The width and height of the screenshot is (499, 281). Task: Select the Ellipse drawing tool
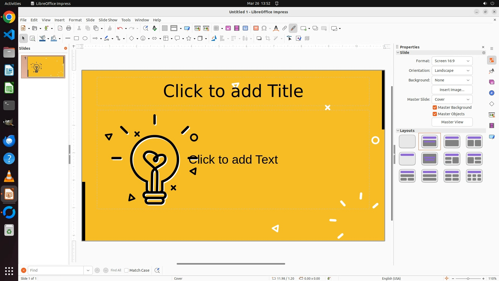(x=85, y=39)
